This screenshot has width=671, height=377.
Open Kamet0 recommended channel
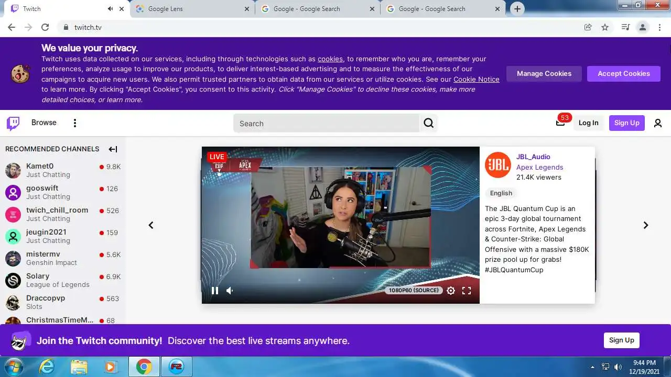(x=63, y=170)
